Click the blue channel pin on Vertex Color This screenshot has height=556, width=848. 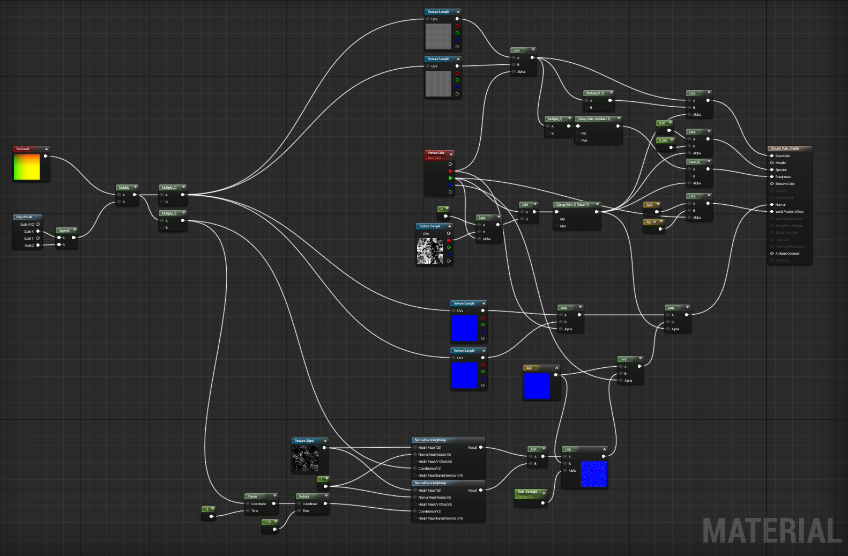450,185
